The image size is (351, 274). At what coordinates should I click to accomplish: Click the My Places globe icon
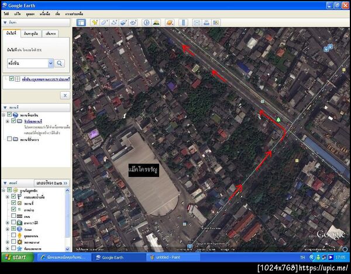pyautogui.click(x=15, y=115)
